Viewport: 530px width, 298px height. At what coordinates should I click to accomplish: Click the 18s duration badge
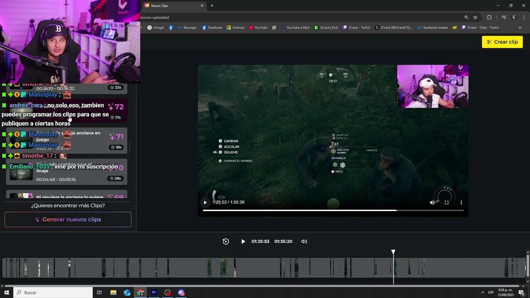pyautogui.click(x=116, y=147)
